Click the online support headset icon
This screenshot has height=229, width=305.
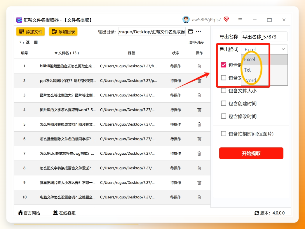55,213
